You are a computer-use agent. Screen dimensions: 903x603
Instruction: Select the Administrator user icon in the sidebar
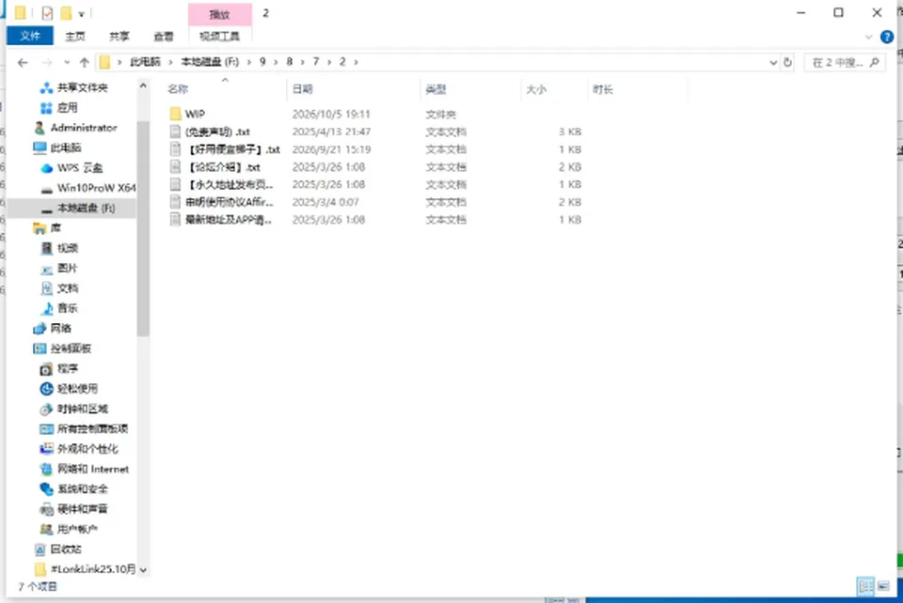[x=40, y=128]
